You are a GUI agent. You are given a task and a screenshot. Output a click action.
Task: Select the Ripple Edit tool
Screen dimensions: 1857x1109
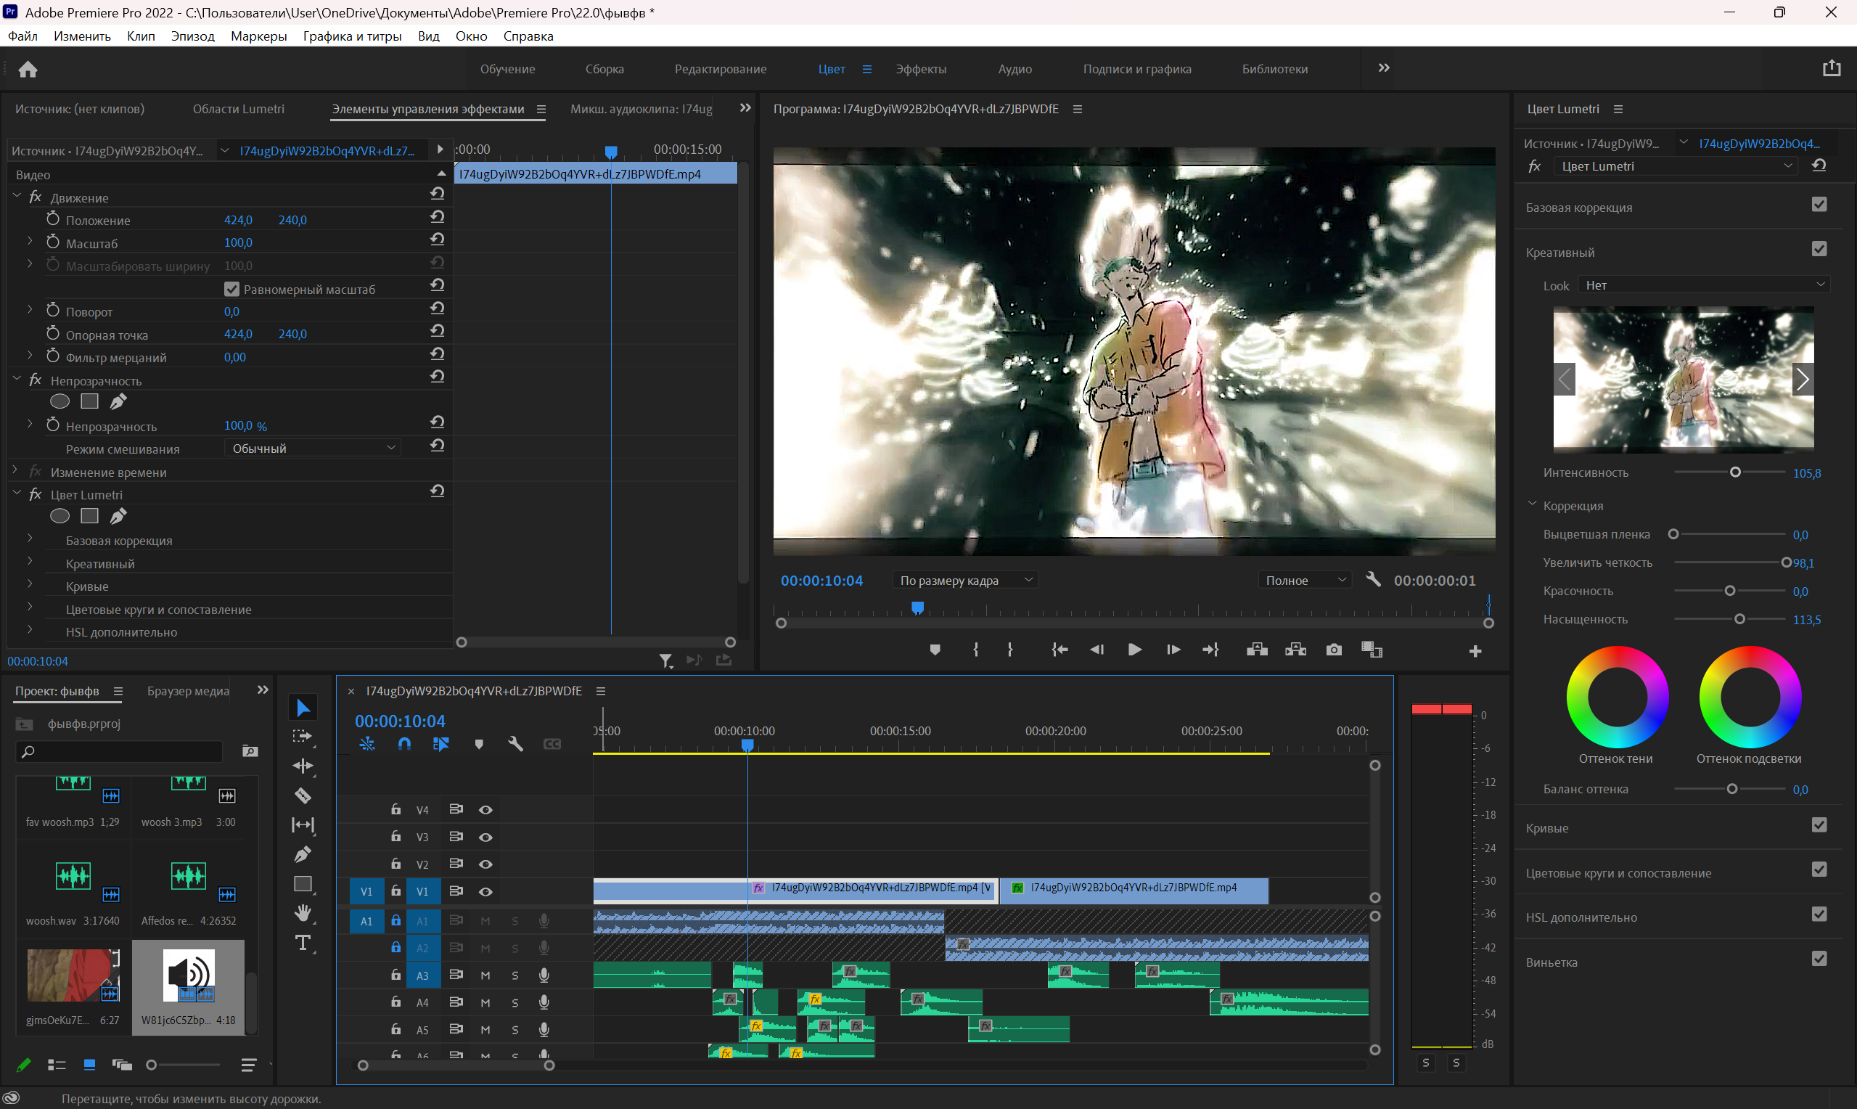click(303, 765)
